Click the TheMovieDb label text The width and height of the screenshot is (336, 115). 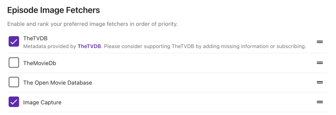[39, 63]
